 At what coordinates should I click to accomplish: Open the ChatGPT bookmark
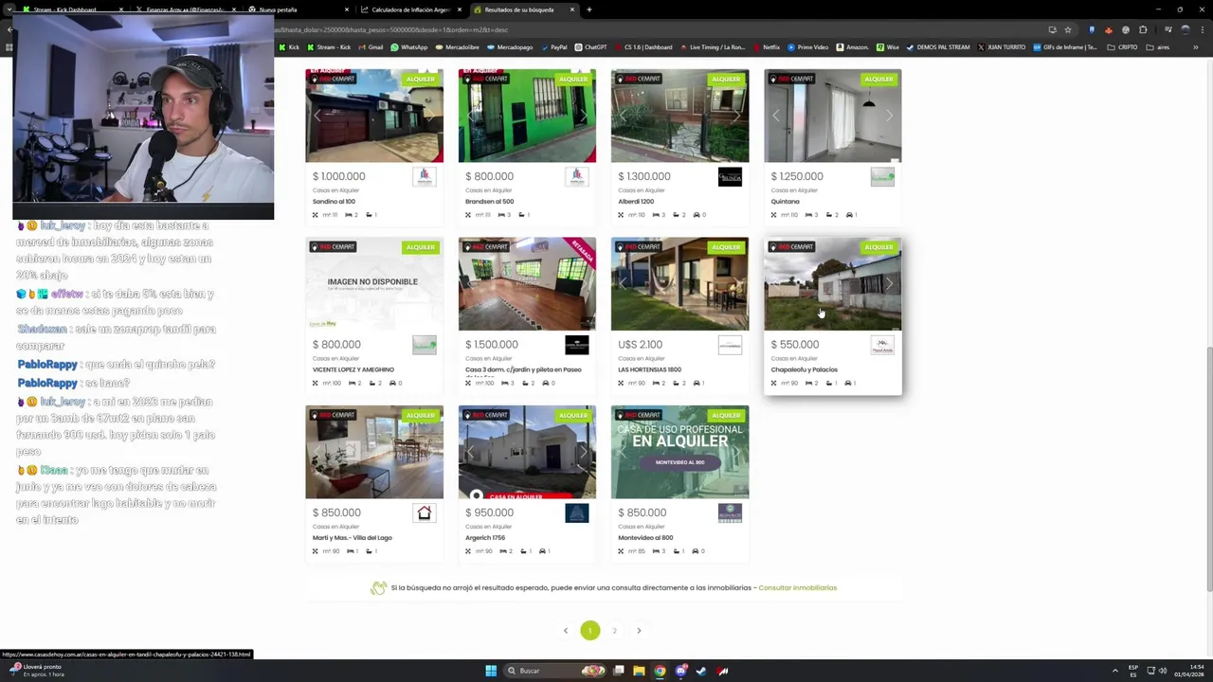click(590, 47)
